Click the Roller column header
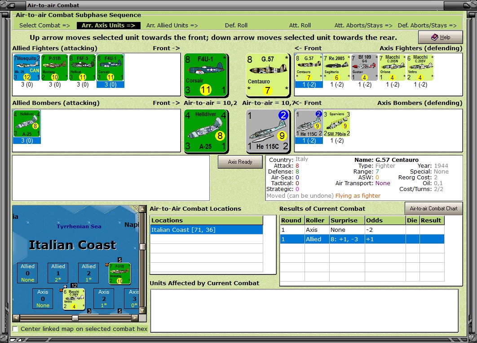This screenshot has height=343, width=477. tap(317, 220)
